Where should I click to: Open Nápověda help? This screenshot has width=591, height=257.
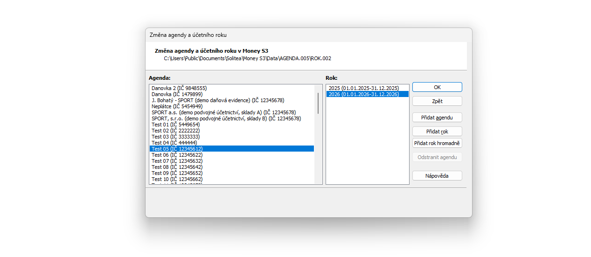coord(437,176)
